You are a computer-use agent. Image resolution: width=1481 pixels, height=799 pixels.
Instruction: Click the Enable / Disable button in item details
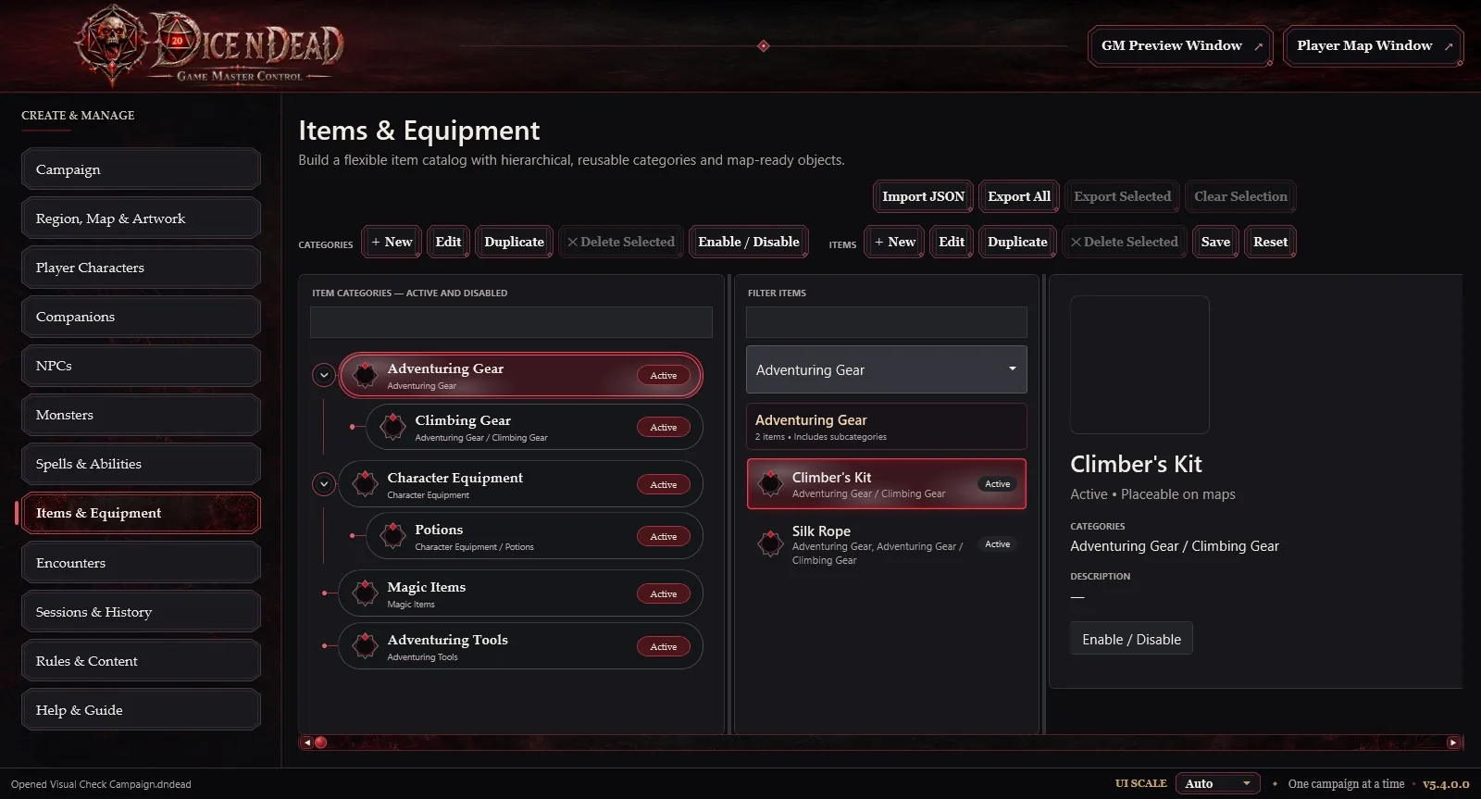coord(1131,639)
